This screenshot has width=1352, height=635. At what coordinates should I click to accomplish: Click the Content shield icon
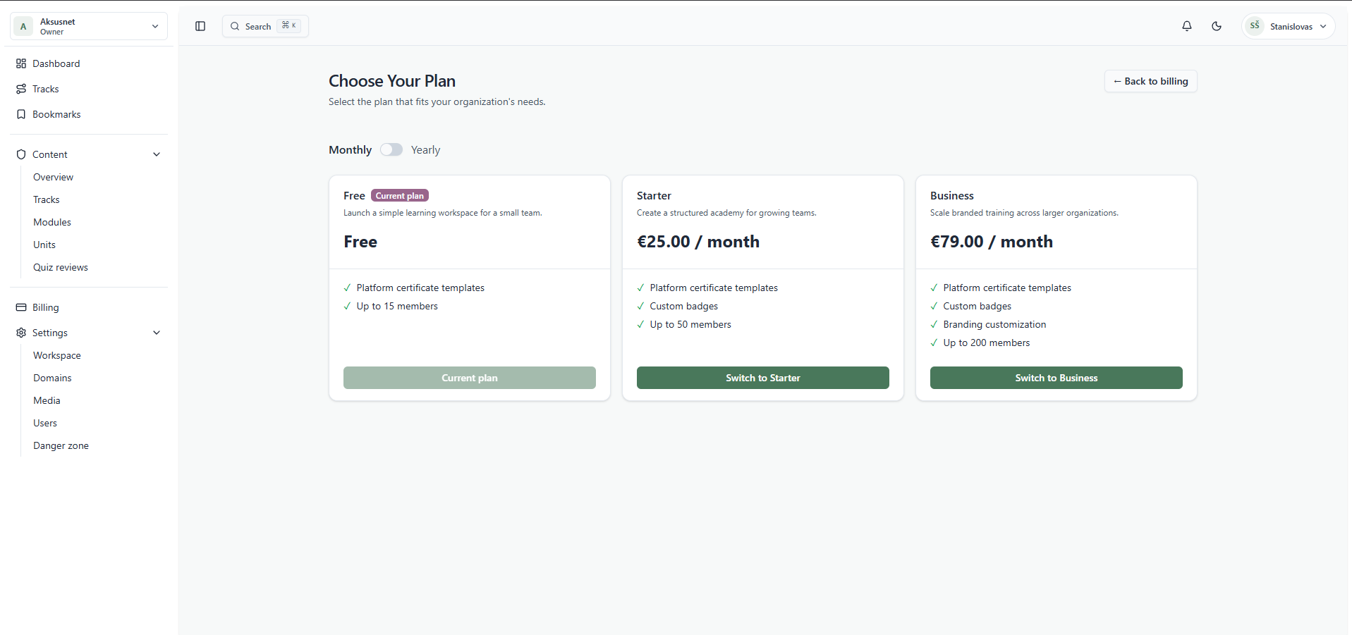tap(21, 154)
